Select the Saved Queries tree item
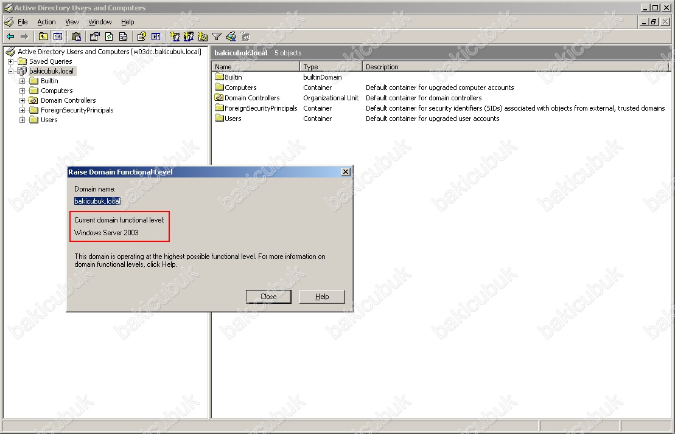675x434 pixels. [x=51, y=61]
